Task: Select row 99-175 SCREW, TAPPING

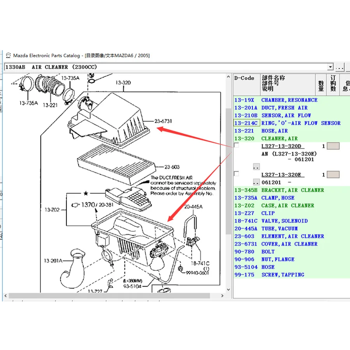Action: click(292, 275)
